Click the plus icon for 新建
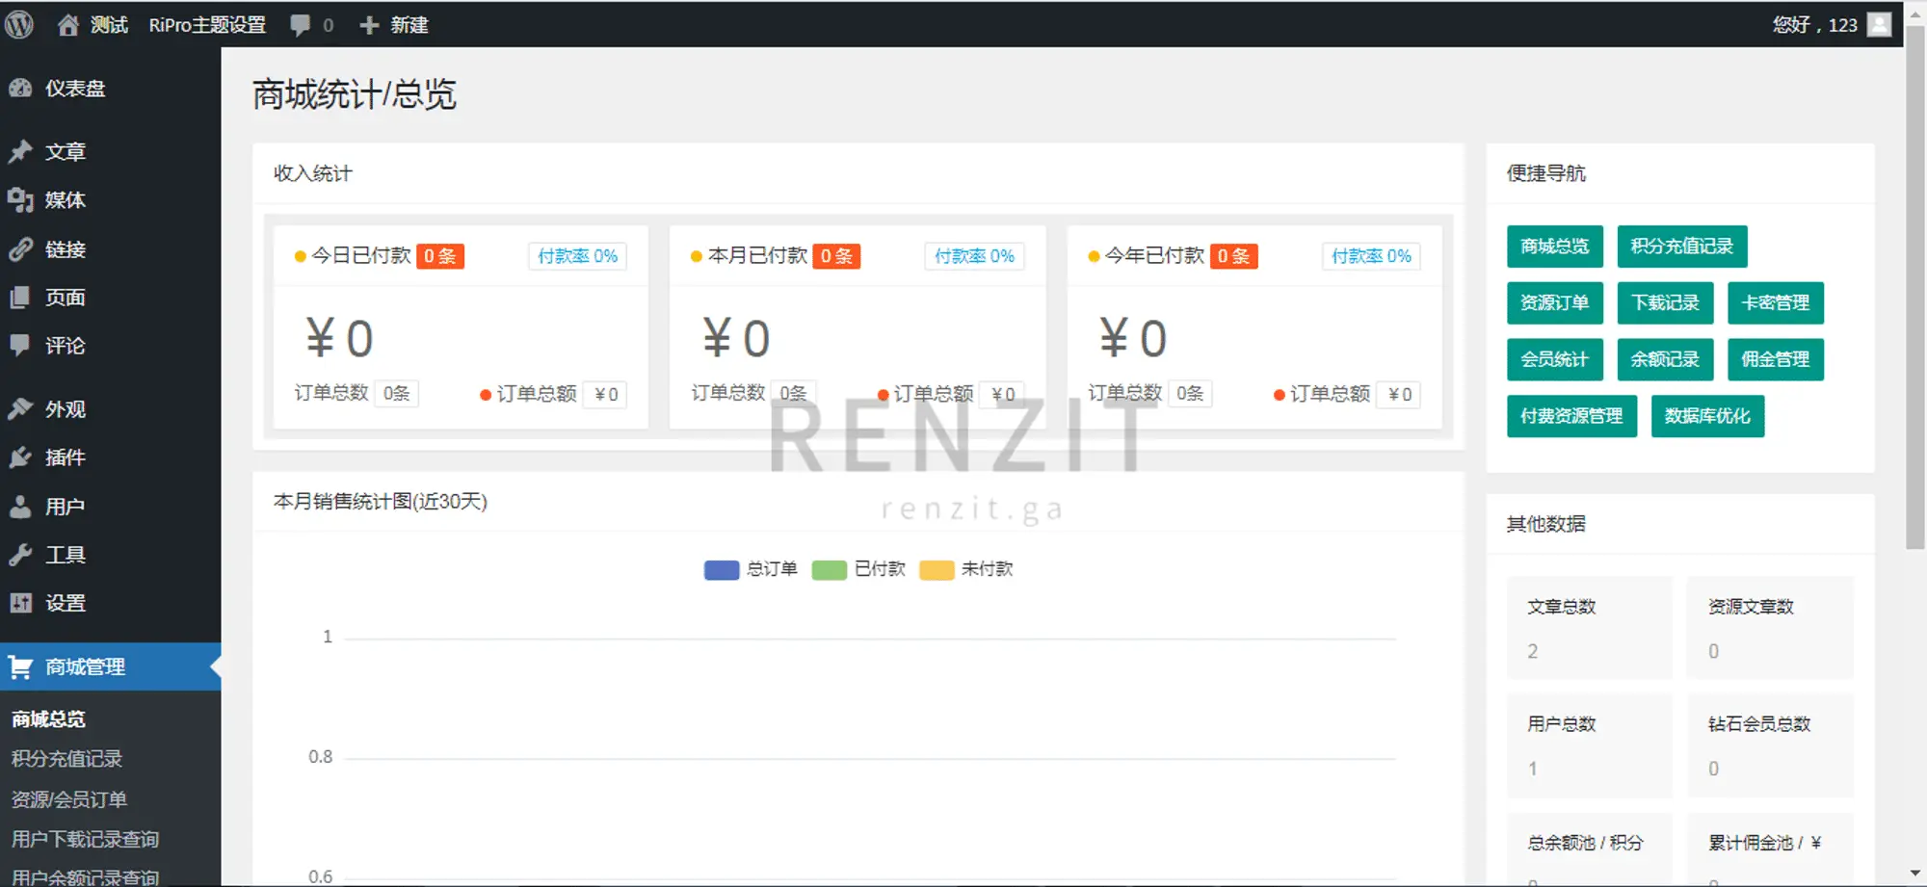 (x=369, y=25)
